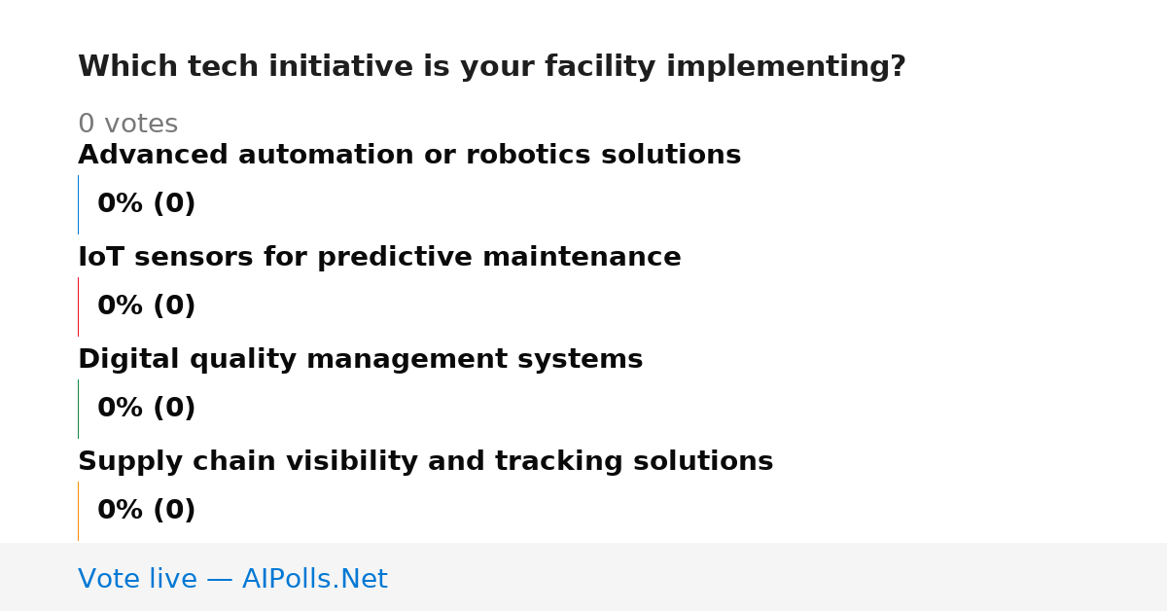Click the orange bar under Supply chain
This screenshot has height=611, width=1167.
coord(78,511)
